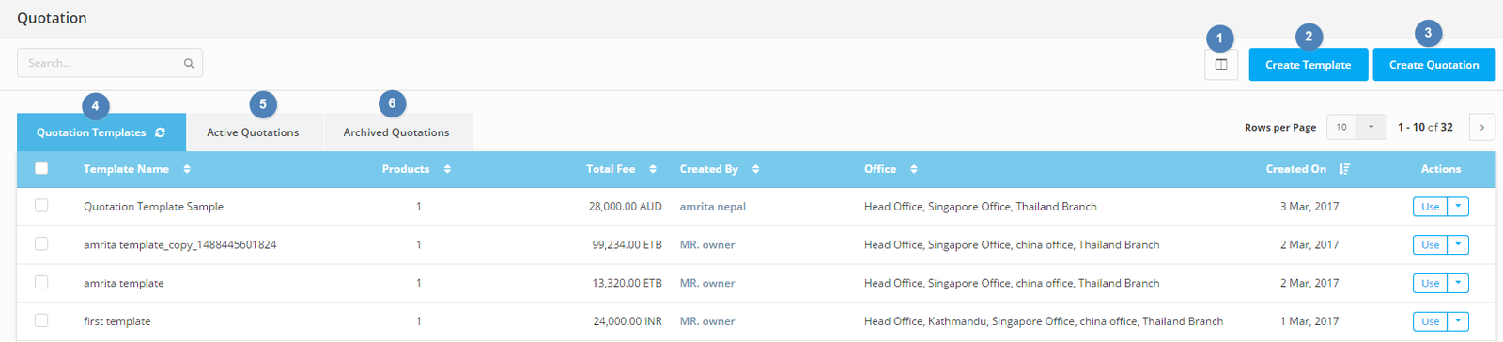Expand Use dropdown arrow for amrita template_copy_1488445601824
This screenshot has width=1503, height=342.
[1458, 245]
